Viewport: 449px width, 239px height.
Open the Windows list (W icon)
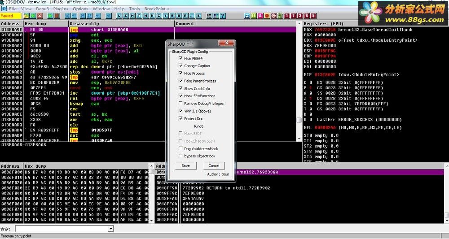click(x=146, y=16)
